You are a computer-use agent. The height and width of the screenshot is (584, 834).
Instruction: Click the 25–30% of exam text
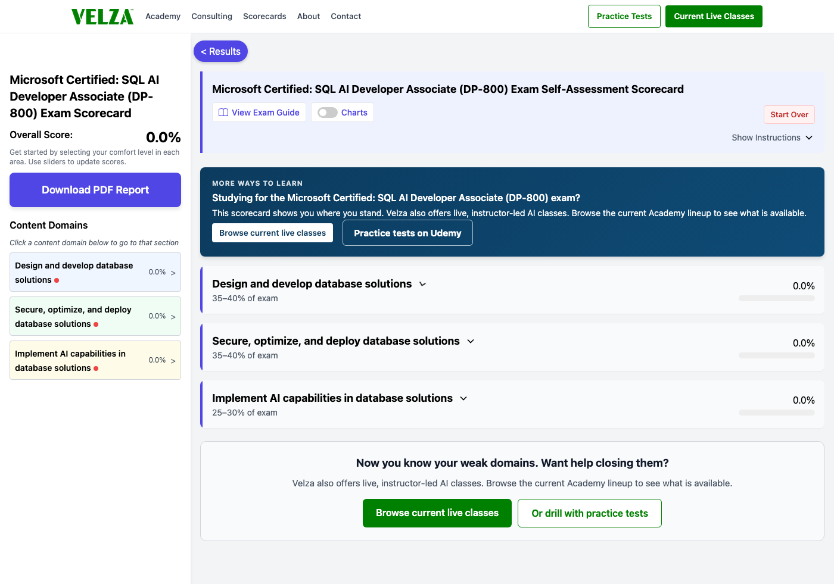(245, 413)
